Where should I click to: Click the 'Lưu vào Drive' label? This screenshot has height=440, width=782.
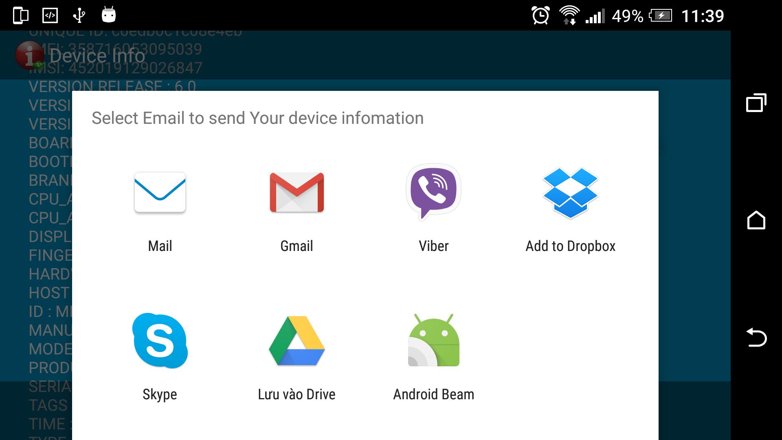tap(297, 394)
